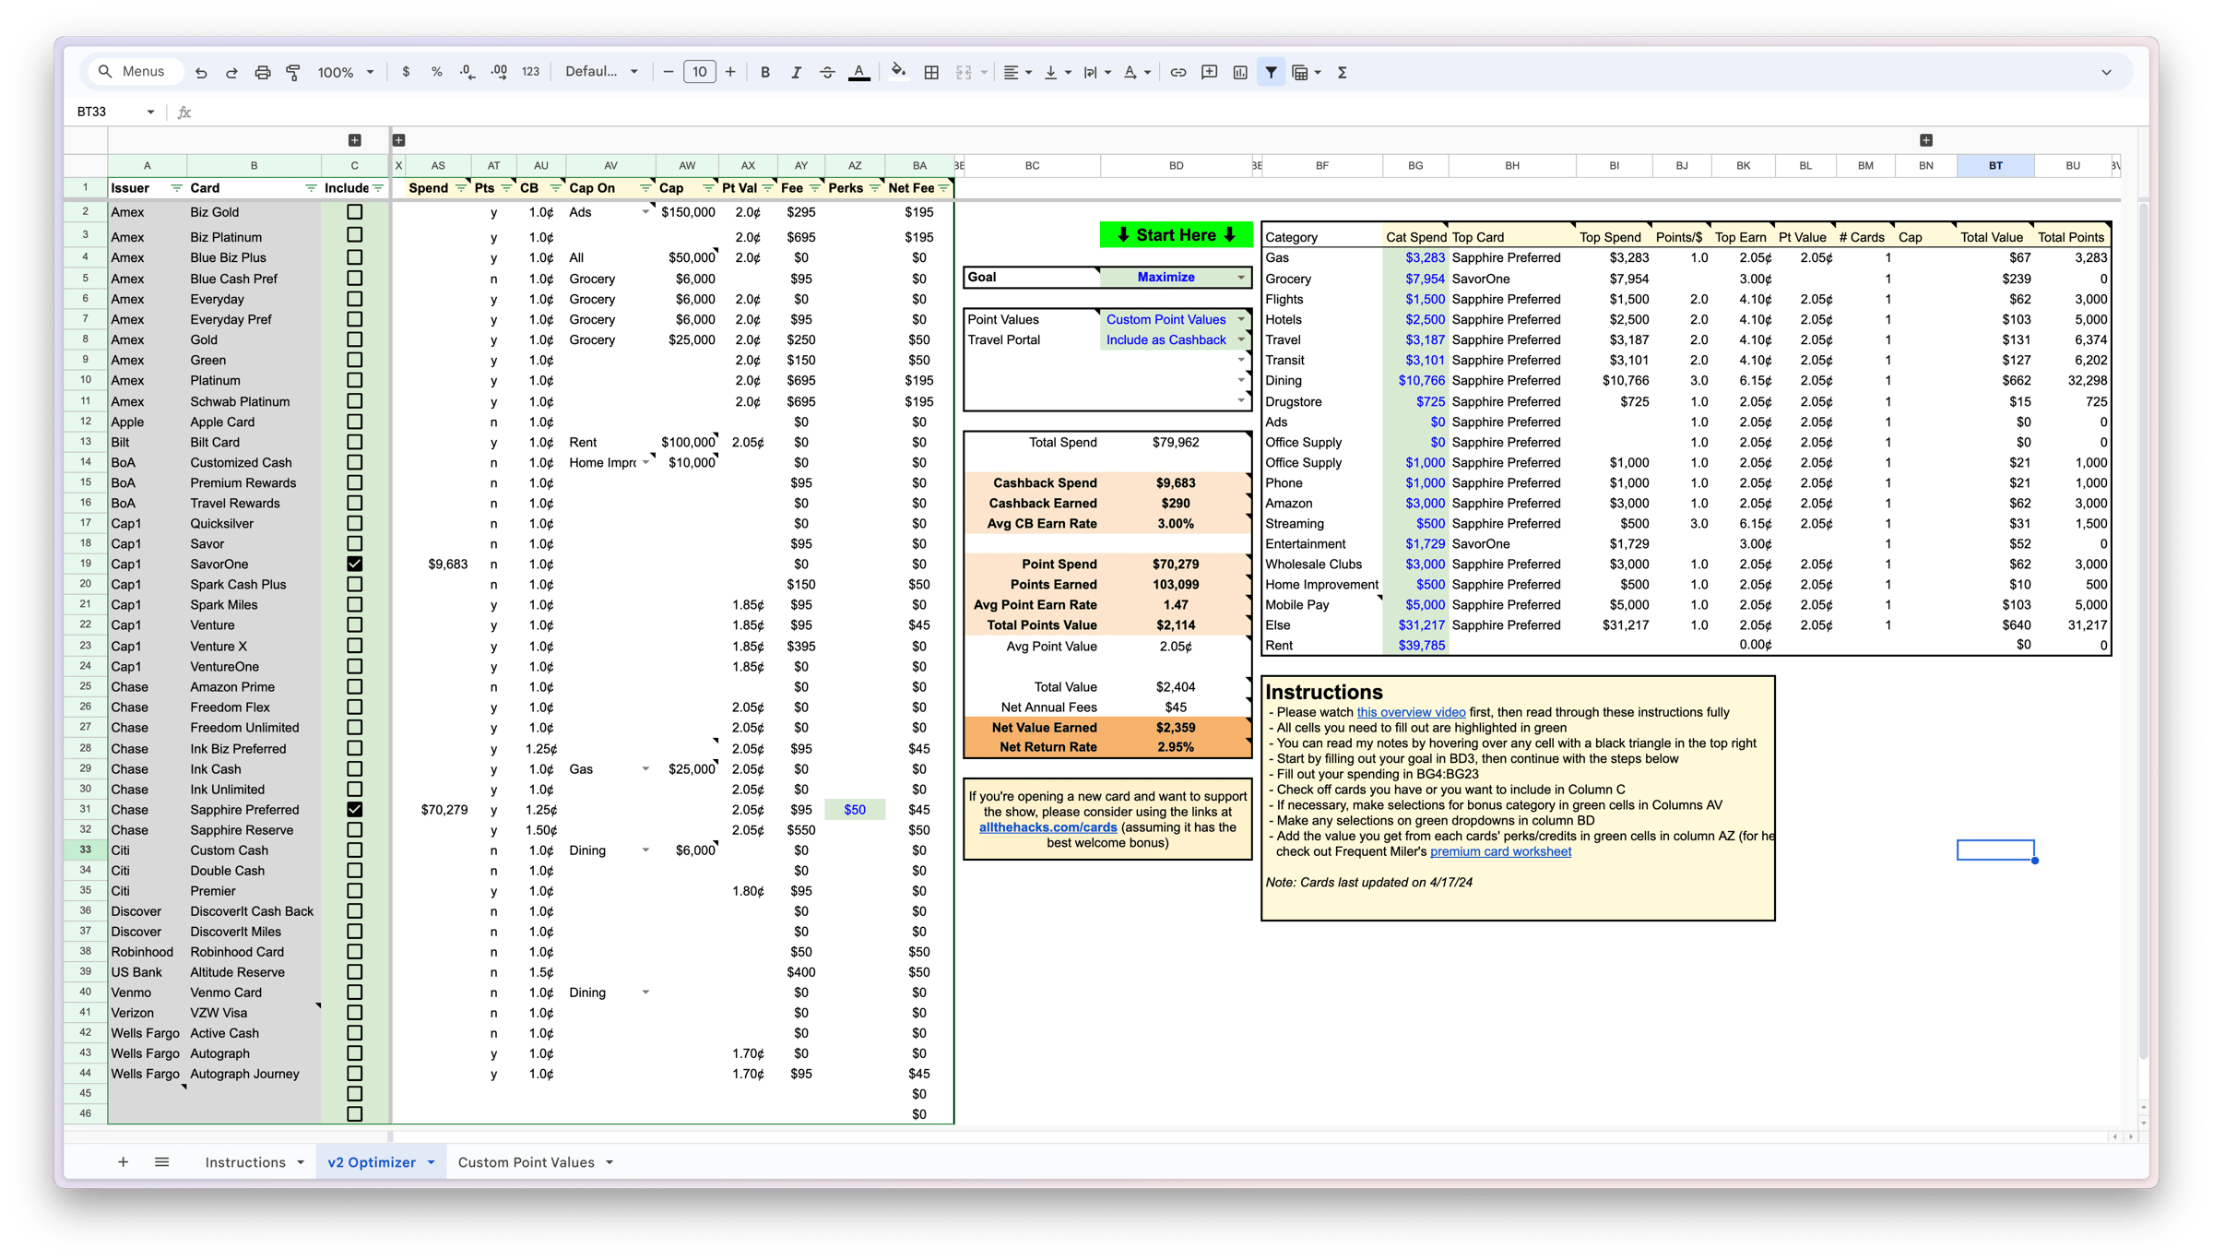
Task: Open the Custom Point Values dropdown
Action: (1241, 319)
